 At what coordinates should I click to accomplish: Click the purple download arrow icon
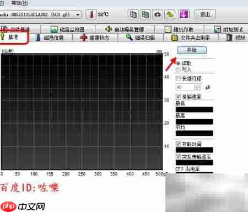tap(184, 14)
